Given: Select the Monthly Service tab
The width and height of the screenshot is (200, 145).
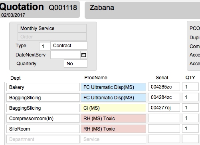Looking at the screenshot, I should [x=52, y=28].
